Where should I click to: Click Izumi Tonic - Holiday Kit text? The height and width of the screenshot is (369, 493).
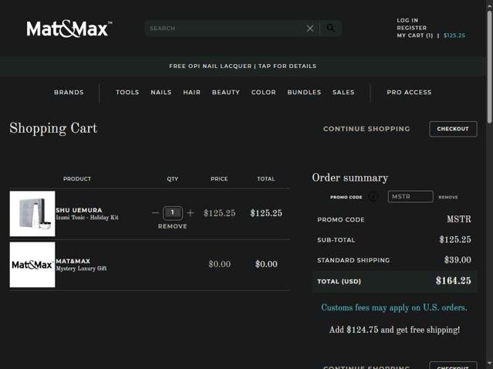coord(87,218)
